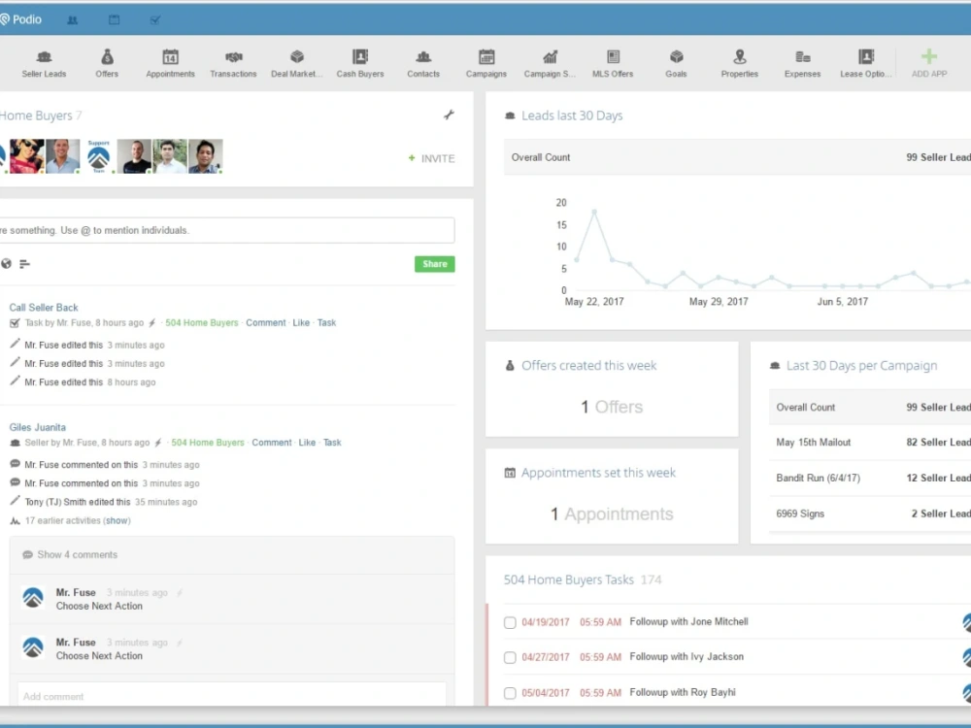Screen dimensions: 971x728
Task: Open the Call Seller Back task
Action: (44, 308)
